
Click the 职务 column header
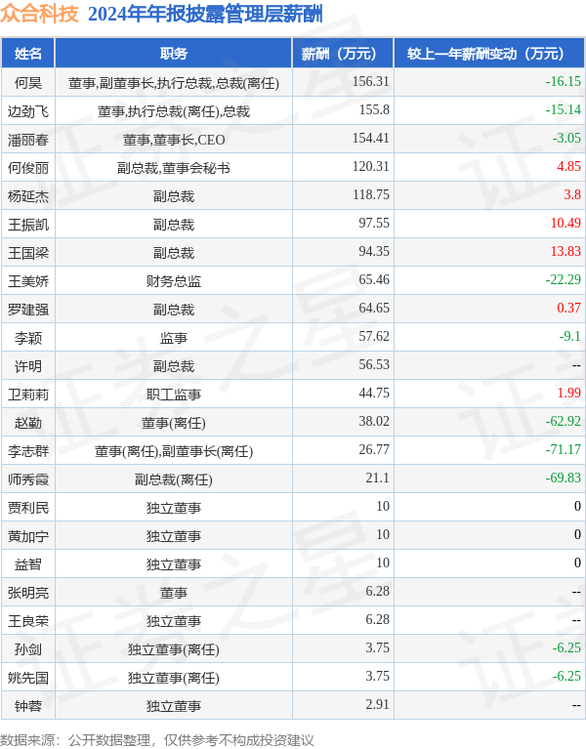[174, 54]
